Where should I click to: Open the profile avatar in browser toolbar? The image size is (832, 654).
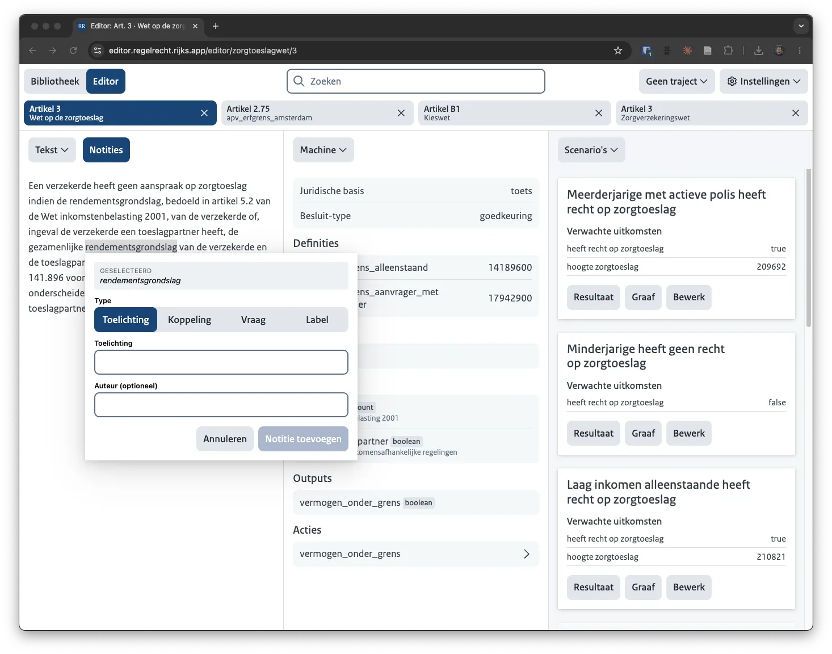[x=779, y=51]
